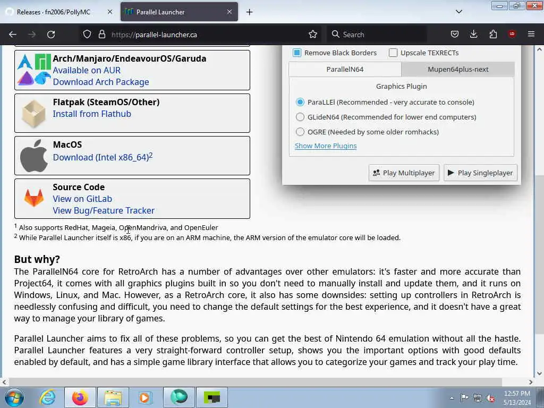Viewport: 544px width, 408px height.
Task: Select the GLideN64 graphics plugin radio
Action: click(x=300, y=117)
